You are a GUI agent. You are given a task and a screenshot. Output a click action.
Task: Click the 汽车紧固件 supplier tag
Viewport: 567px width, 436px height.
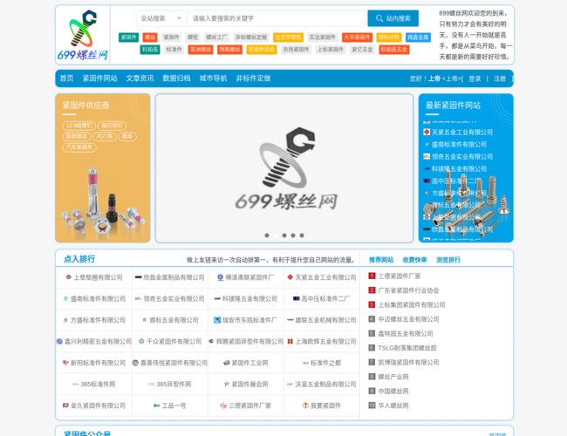point(79,147)
